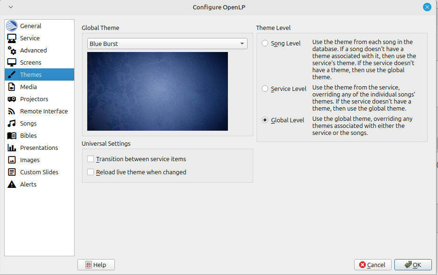Screen dimensions: 438x275
Task: Open the Presentations chart icon
Action: [12, 148]
